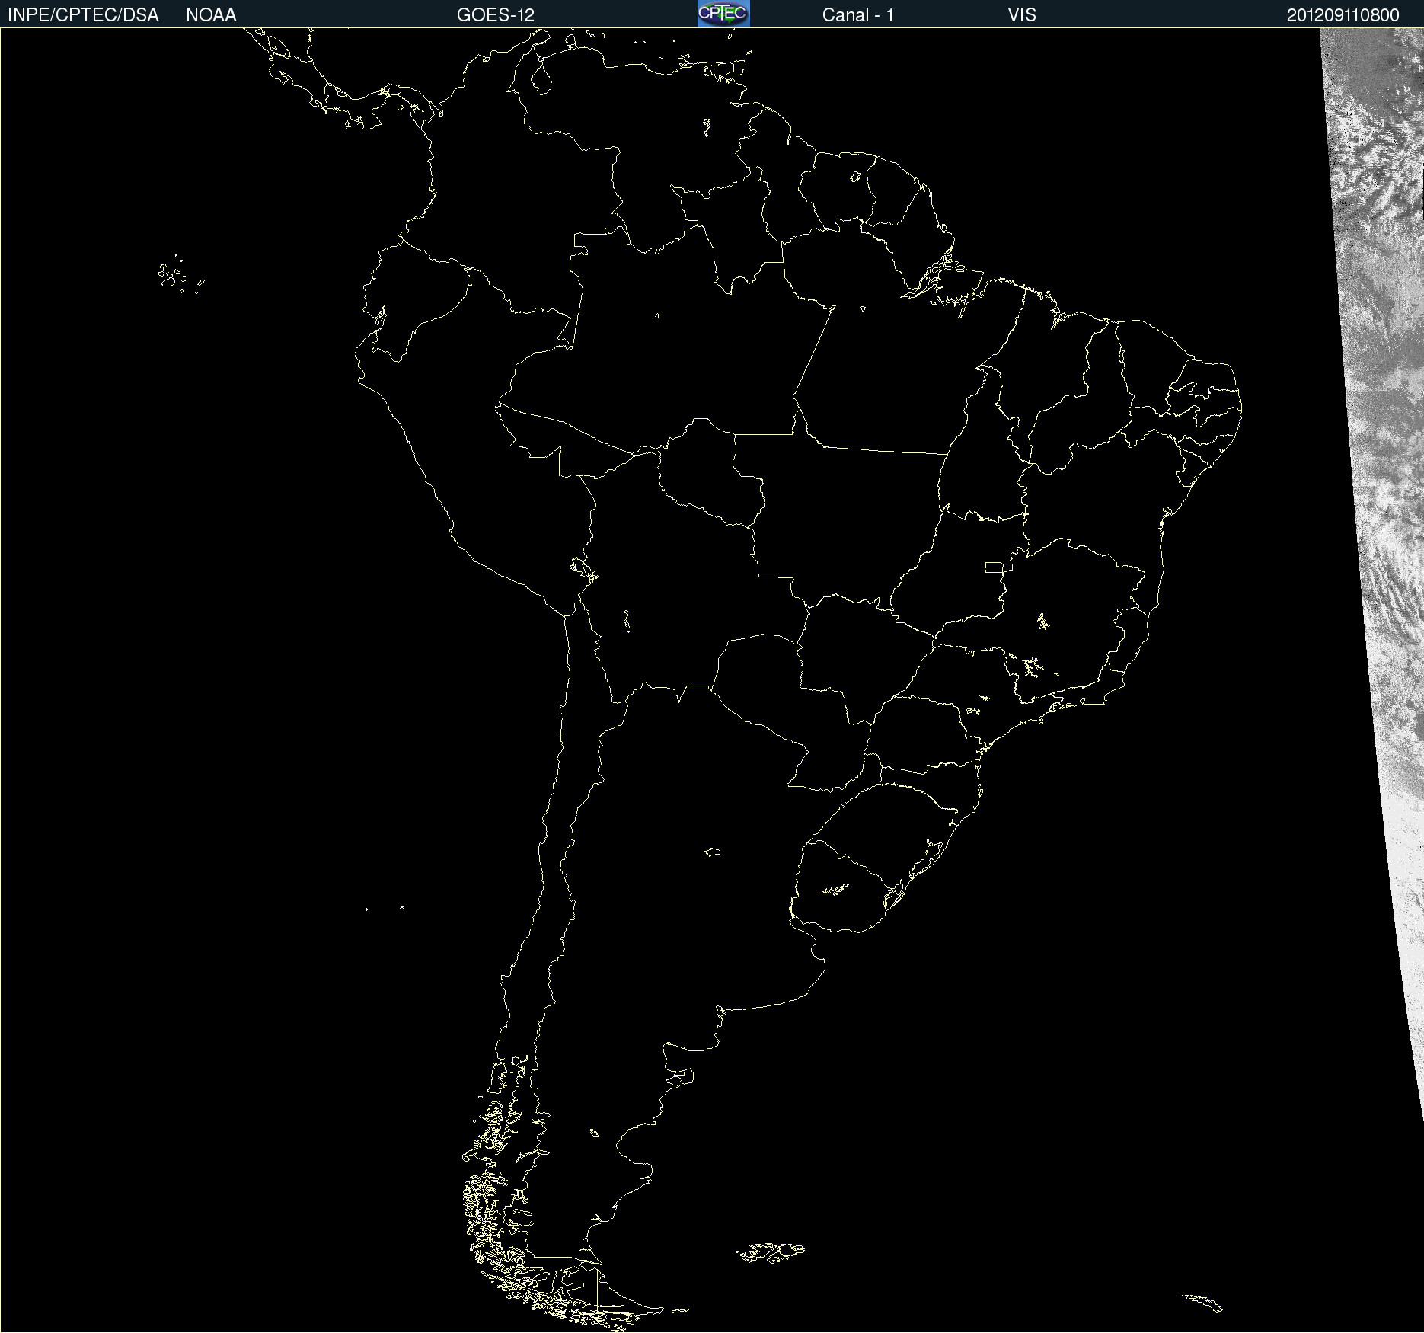Viewport: 1424px width, 1333px height.
Task: Click the 201209110800 timestamp
Action: coord(1343,14)
